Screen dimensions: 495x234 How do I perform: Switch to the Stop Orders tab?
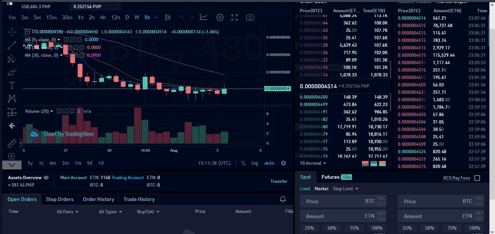pos(59,199)
